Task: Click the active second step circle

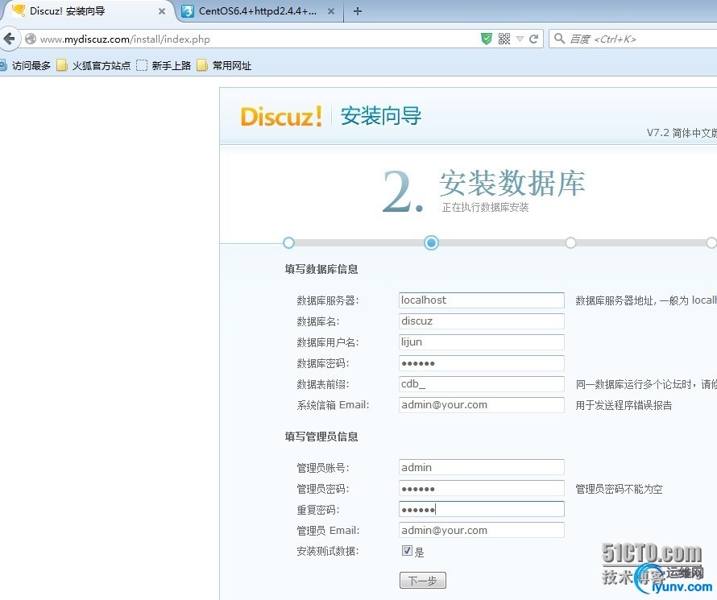Action: (x=431, y=242)
